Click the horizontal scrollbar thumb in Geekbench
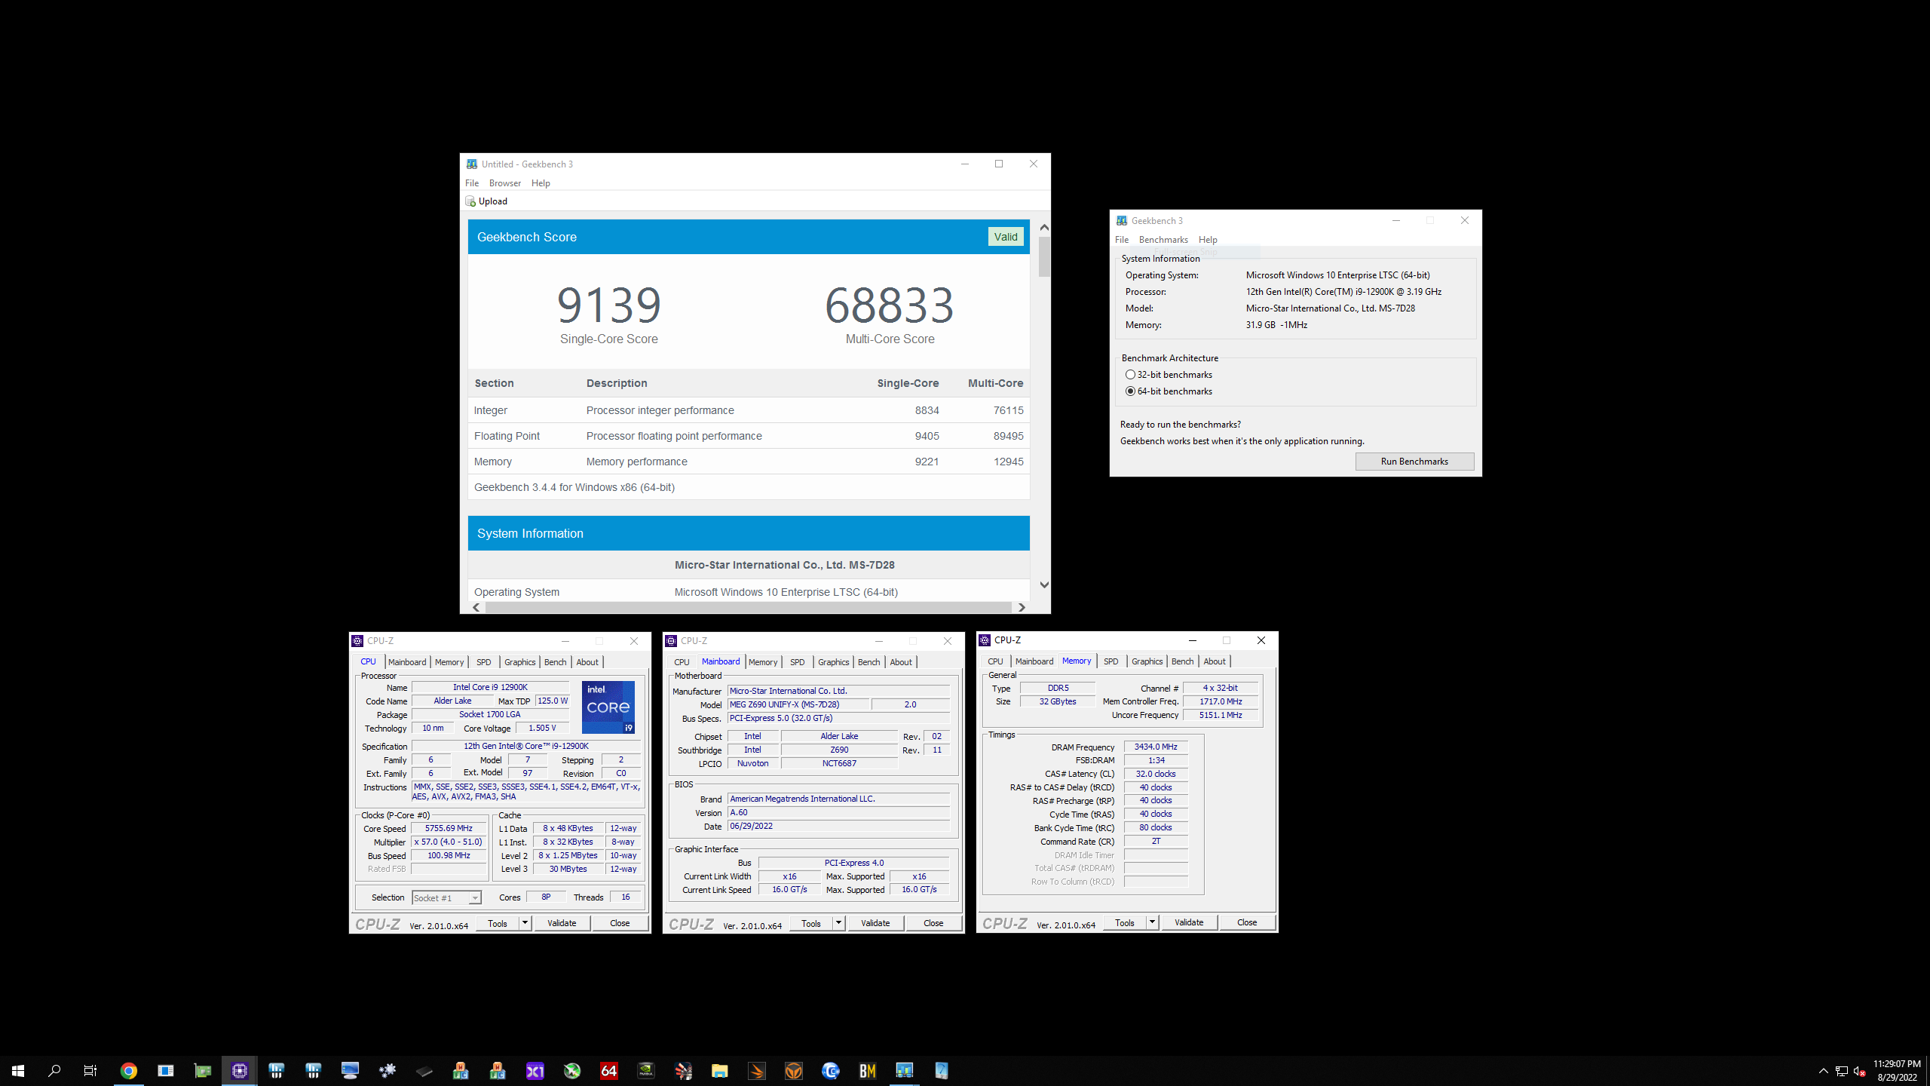This screenshot has height=1086, width=1930. coord(748,607)
